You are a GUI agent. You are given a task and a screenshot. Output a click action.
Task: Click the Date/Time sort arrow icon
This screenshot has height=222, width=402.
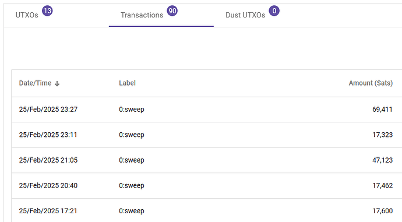coord(57,83)
